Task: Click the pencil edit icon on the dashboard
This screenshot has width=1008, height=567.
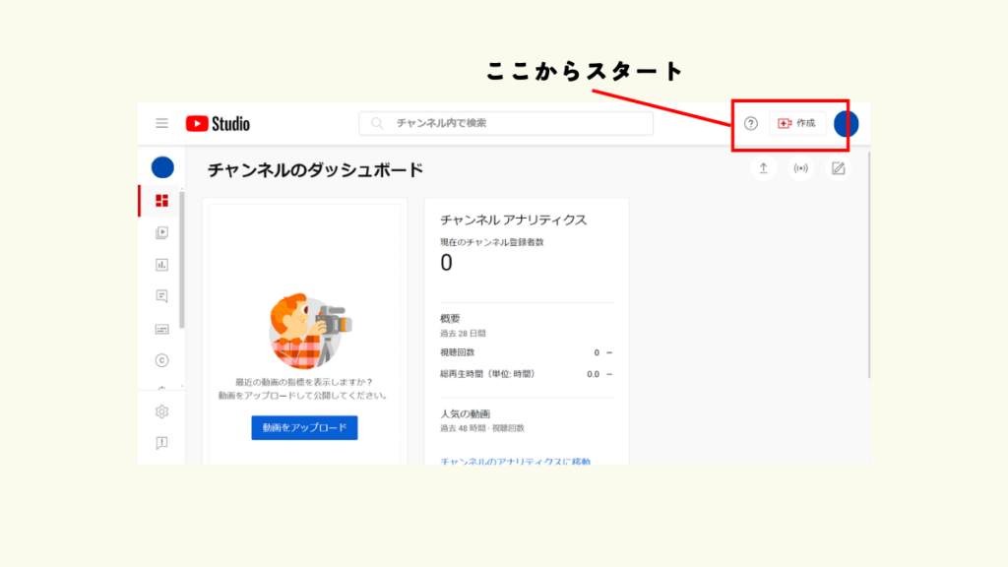Action: coord(839,168)
